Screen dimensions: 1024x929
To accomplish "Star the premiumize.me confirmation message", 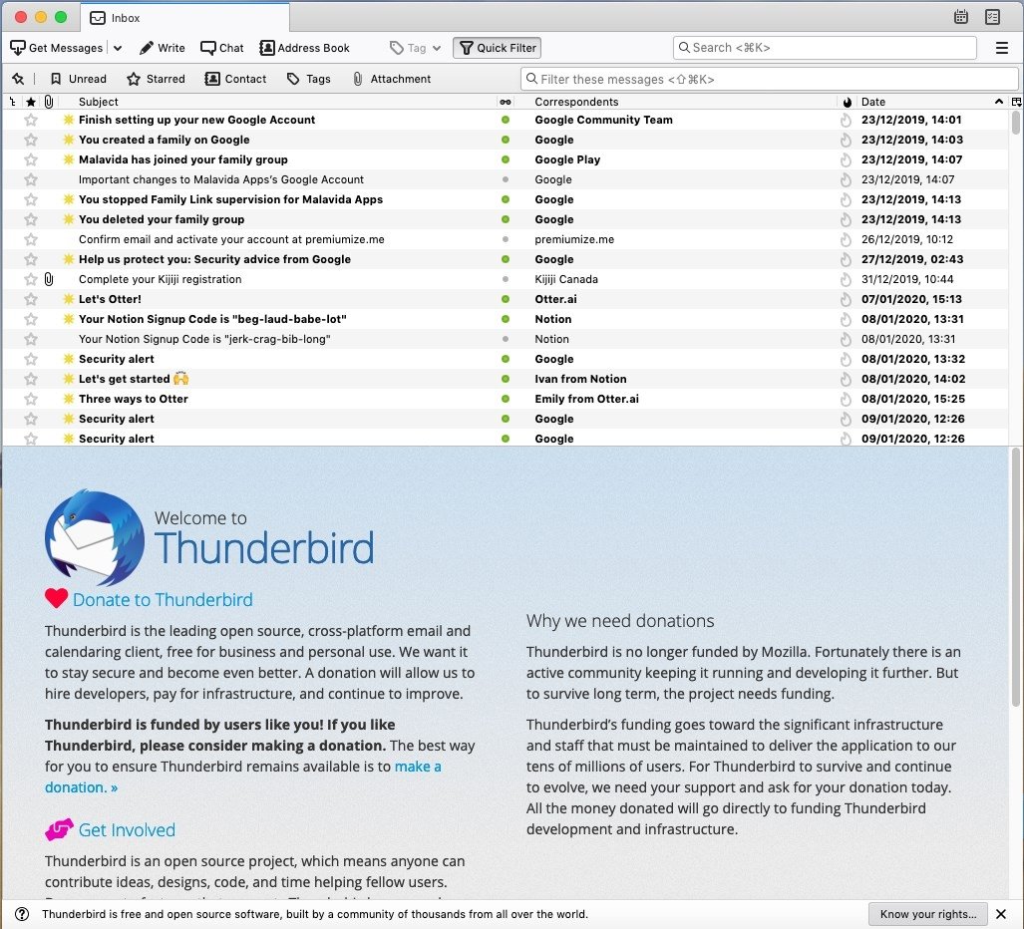I will point(31,239).
